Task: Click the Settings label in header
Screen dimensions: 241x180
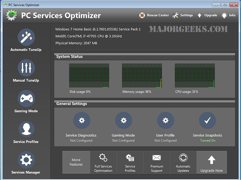Action: tap(186, 15)
